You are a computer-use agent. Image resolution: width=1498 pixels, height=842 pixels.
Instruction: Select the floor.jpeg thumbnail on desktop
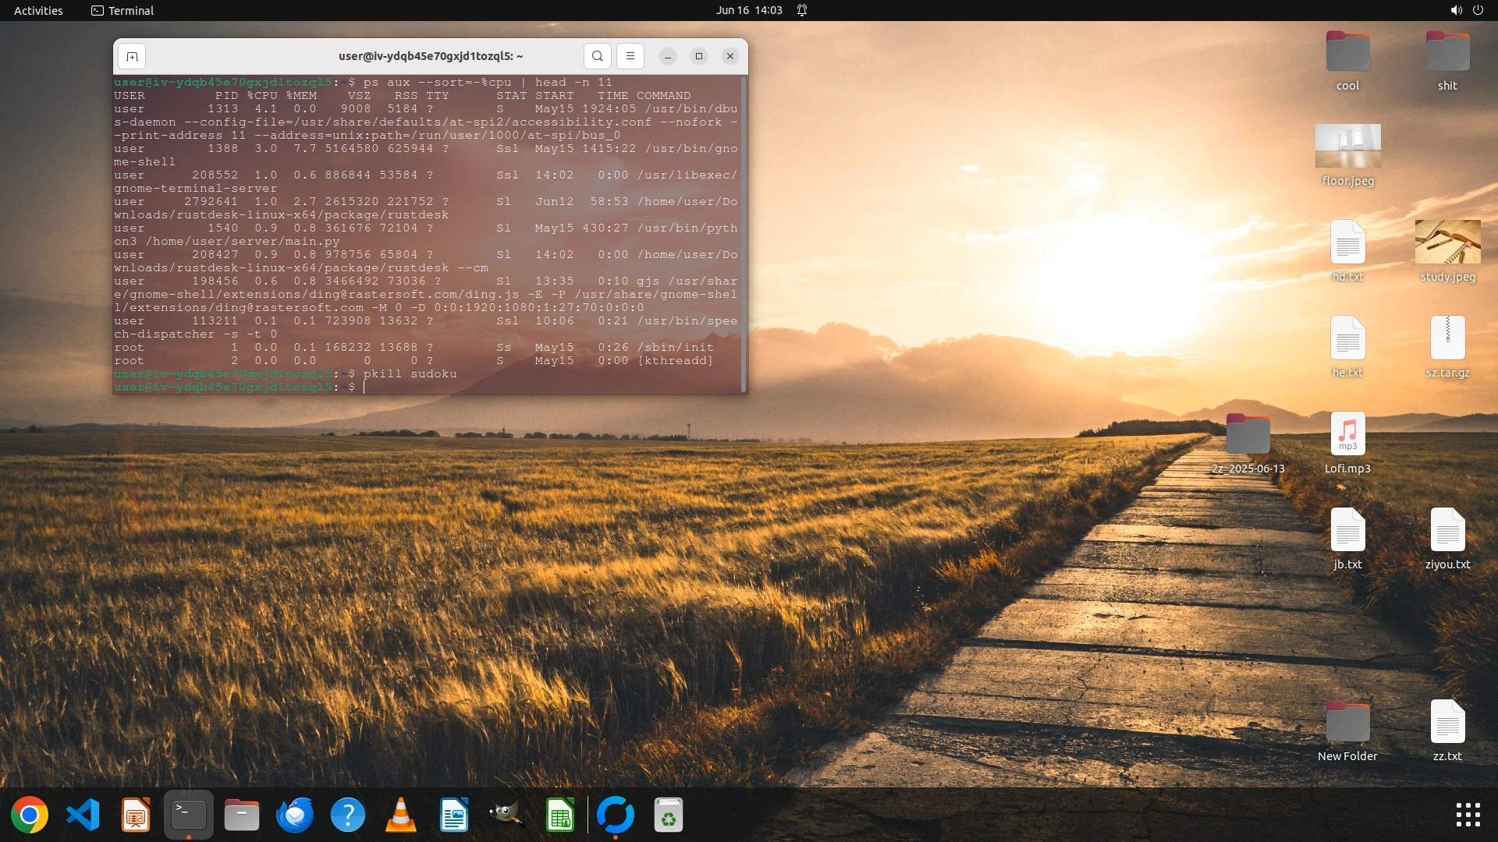[x=1347, y=146]
